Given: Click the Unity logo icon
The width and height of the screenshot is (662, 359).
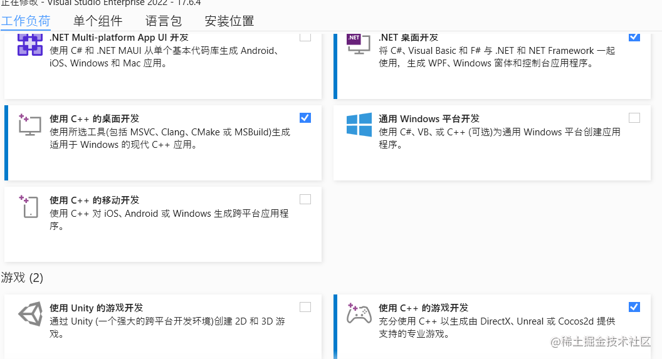Looking at the screenshot, I should 30,314.
